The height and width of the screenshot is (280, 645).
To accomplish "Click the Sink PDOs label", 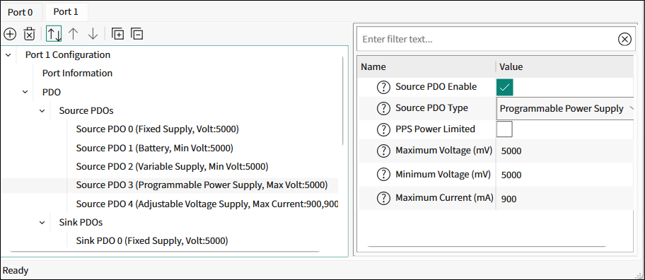I will click(81, 223).
